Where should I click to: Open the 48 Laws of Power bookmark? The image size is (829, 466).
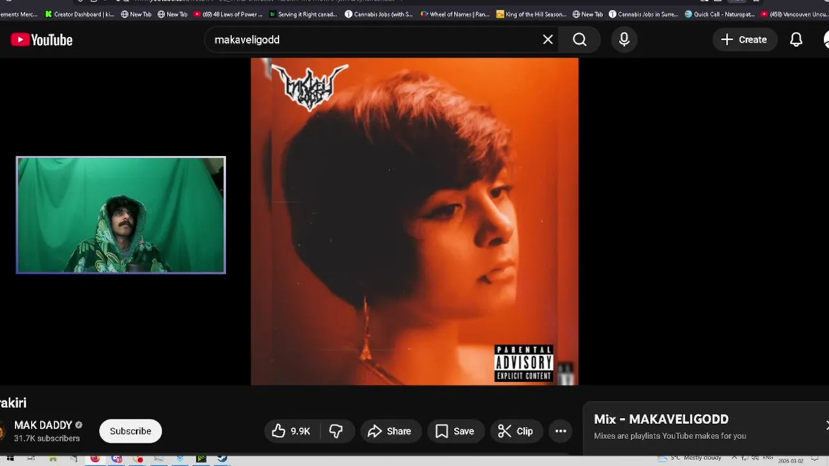click(x=229, y=14)
